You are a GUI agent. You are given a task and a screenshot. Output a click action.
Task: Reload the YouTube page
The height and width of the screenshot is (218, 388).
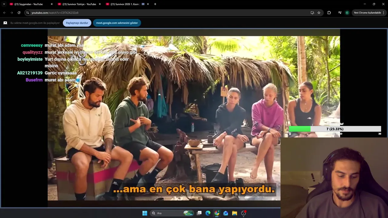[x=19, y=13]
